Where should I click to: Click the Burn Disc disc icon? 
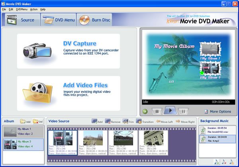(x=84, y=20)
